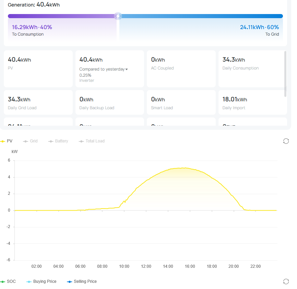Refresh the PV power chart

coord(286,141)
